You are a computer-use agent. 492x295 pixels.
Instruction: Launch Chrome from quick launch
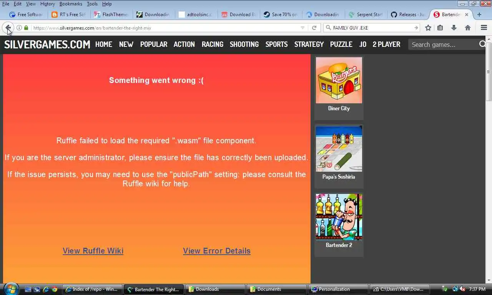pos(55,289)
